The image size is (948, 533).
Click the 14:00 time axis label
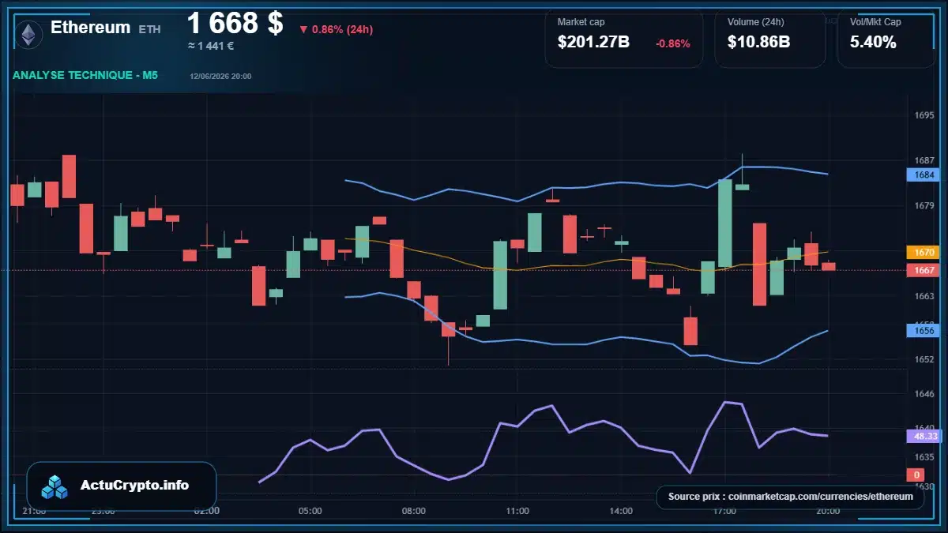(621, 511)
